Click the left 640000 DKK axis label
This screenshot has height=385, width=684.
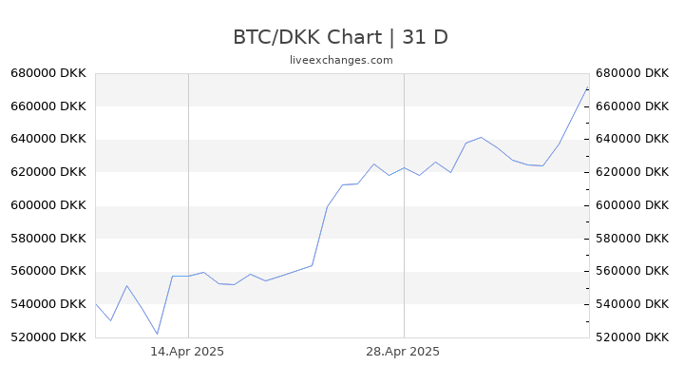(48, 139)
